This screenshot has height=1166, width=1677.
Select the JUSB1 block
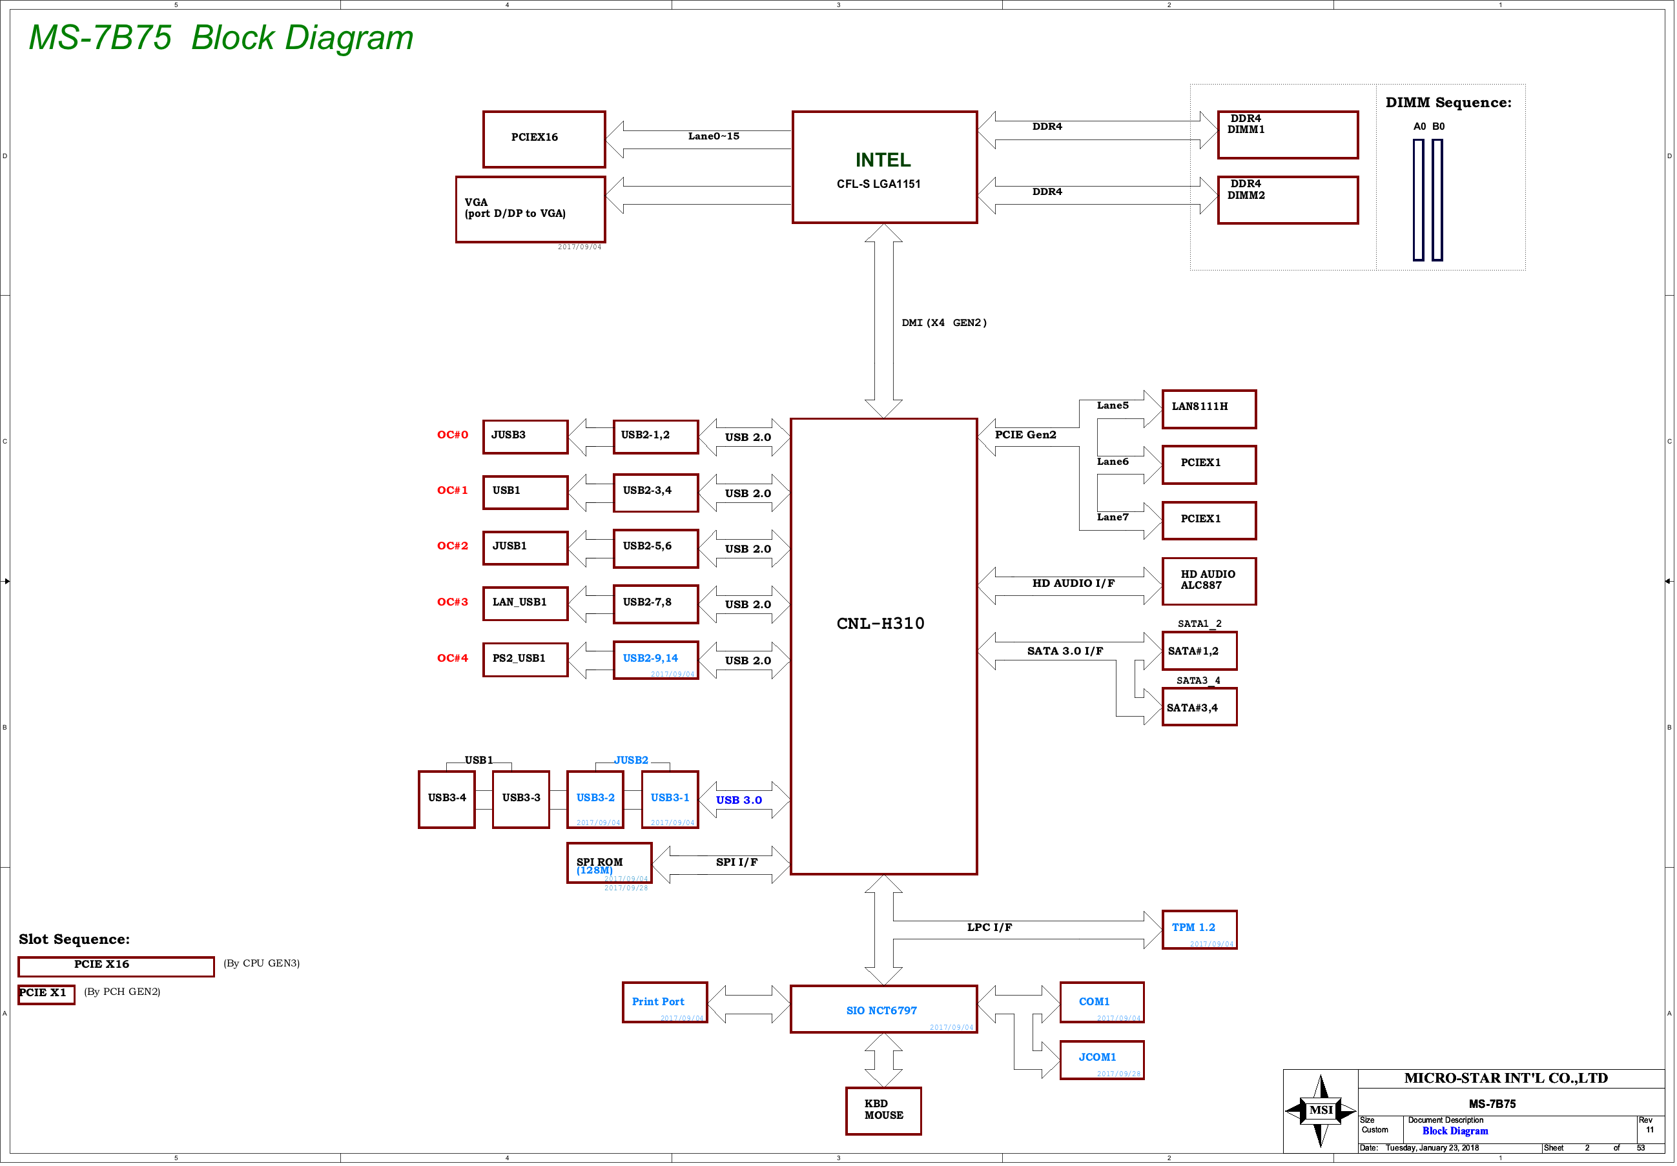526,548
